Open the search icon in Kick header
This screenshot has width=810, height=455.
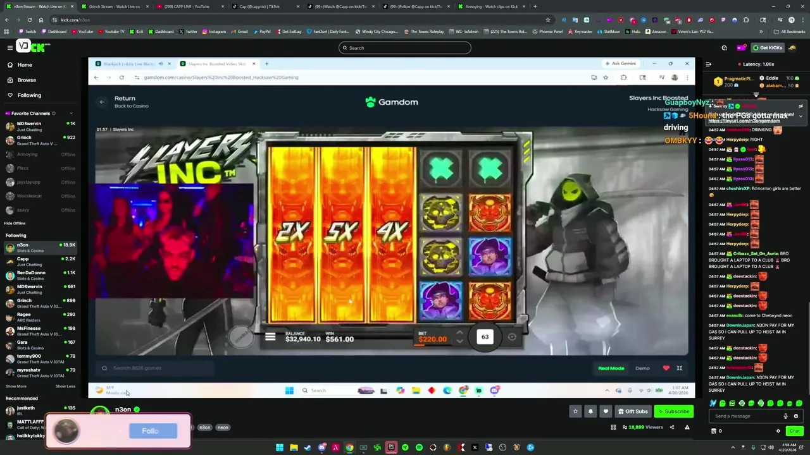point(724,48)
